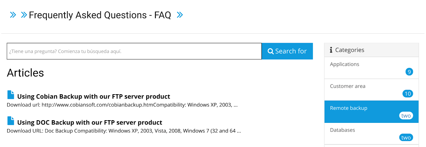Click the 10 badge in Customer area
Image resolution: width=426 pixels, height=147 pixels.
click(408, 94)
